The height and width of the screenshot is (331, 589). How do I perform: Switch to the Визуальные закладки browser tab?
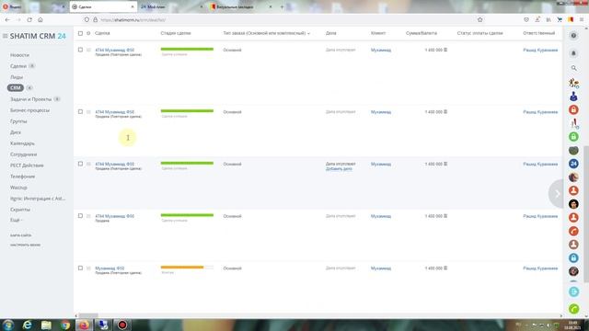click(240, 6)
